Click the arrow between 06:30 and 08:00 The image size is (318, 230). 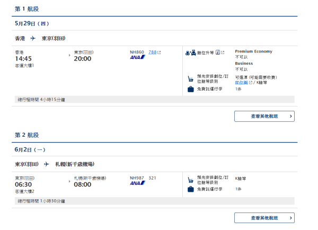tap(69, 181)
